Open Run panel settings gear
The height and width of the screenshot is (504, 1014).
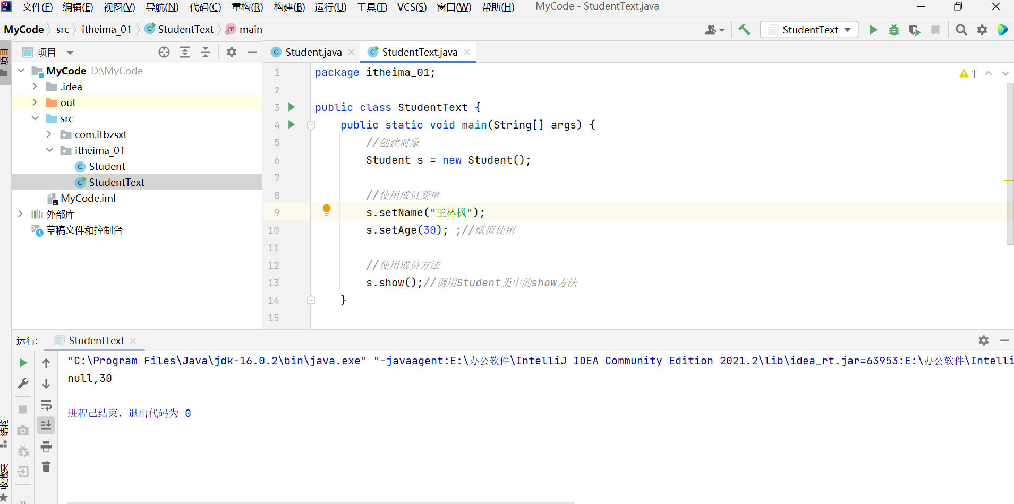984,340
